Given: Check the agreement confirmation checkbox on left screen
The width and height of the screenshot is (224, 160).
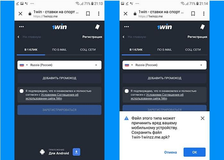Looking at the screenshot, I should [x=21, y=91].
